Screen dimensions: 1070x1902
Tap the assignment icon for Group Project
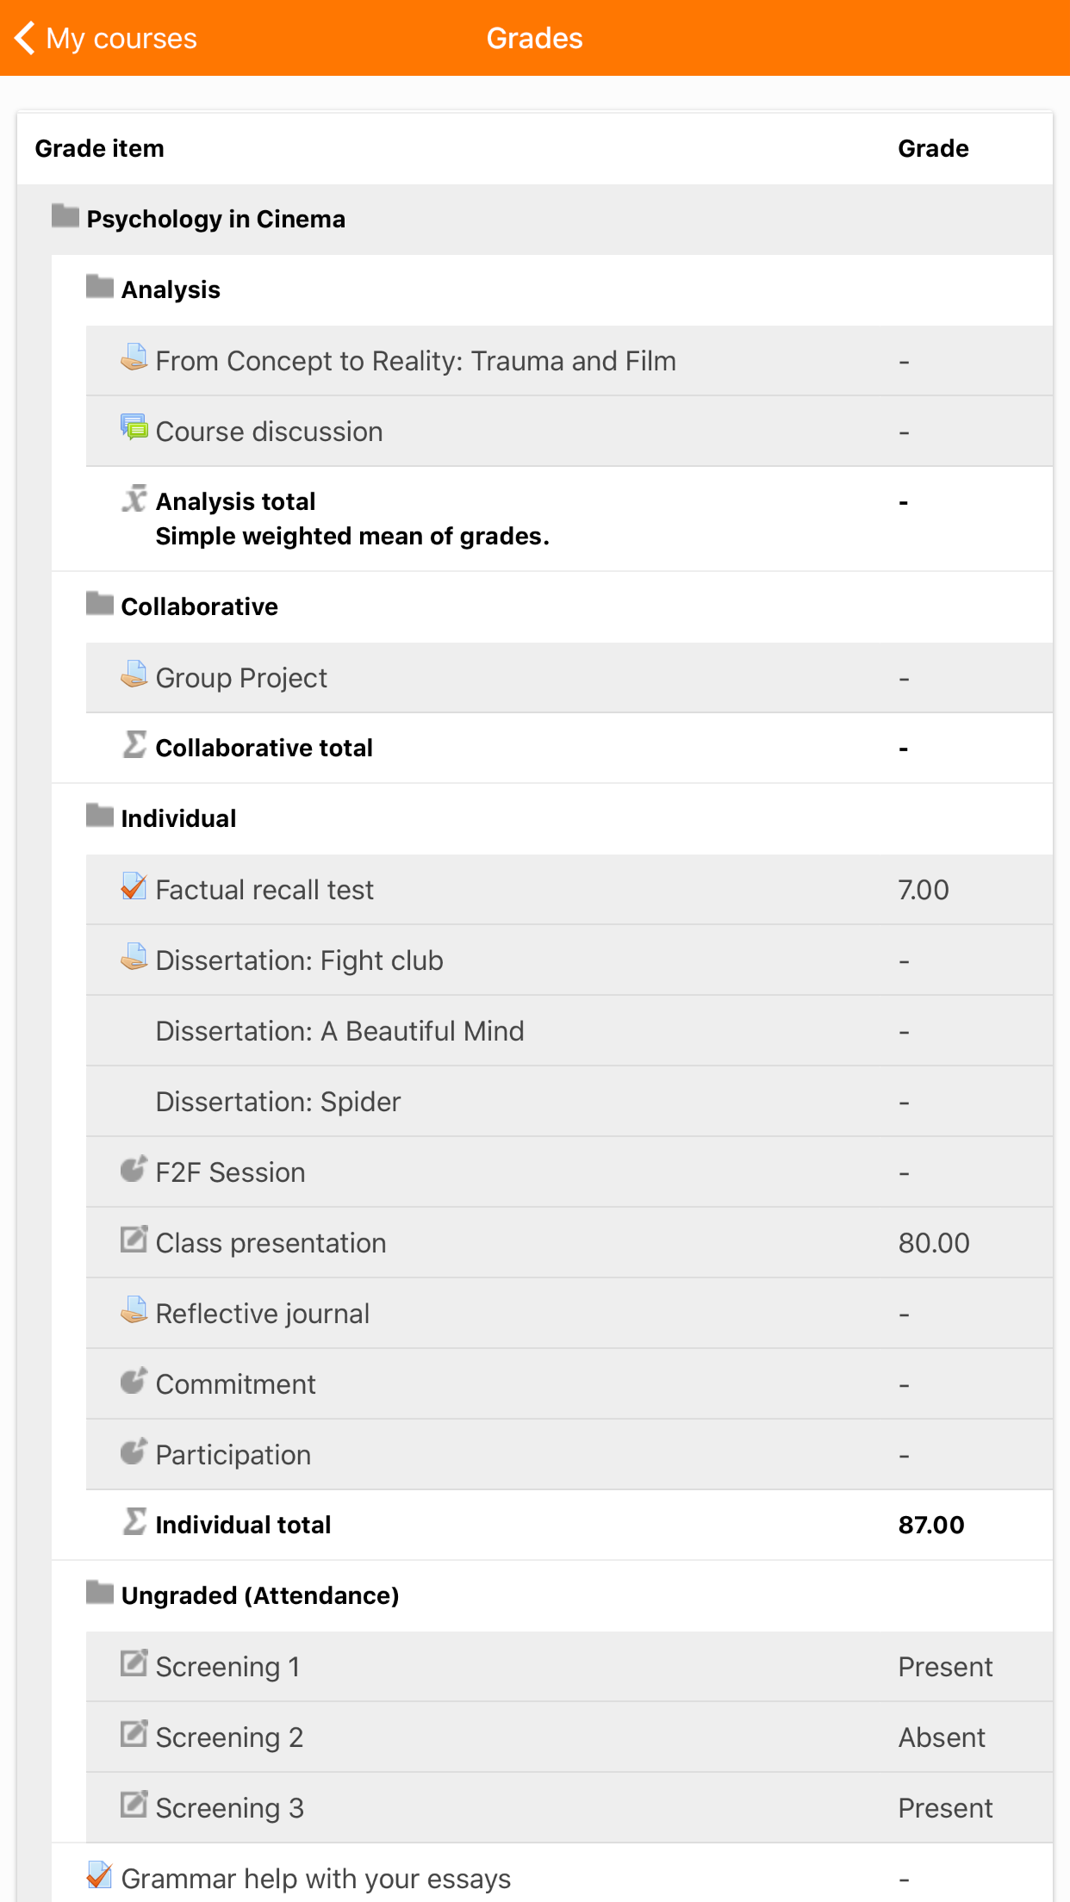click(134, 674)
